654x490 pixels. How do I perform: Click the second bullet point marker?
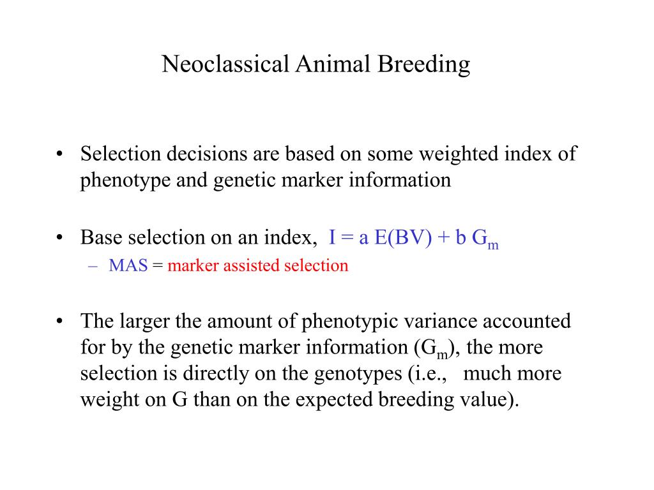click(59, 237)
